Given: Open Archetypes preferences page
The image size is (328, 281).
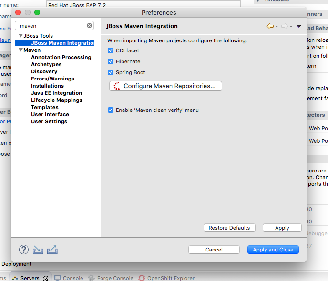Looking at the screenshot, I should (46, 64).
